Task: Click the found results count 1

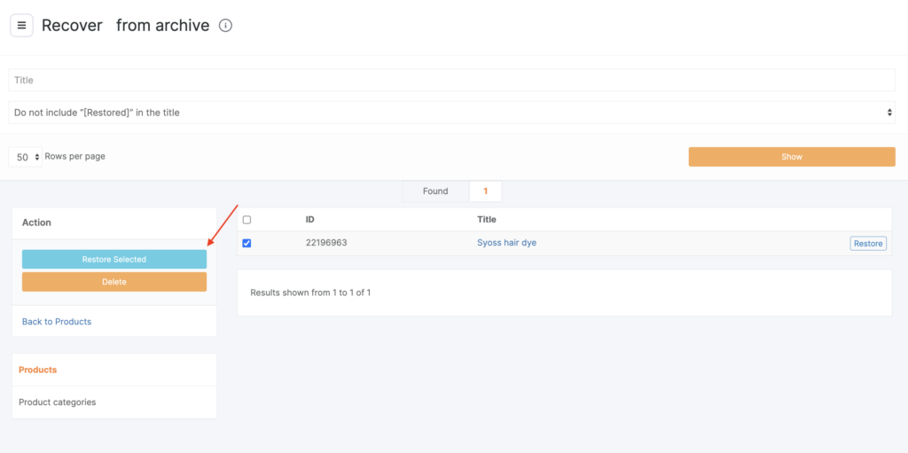Action: 485,191
